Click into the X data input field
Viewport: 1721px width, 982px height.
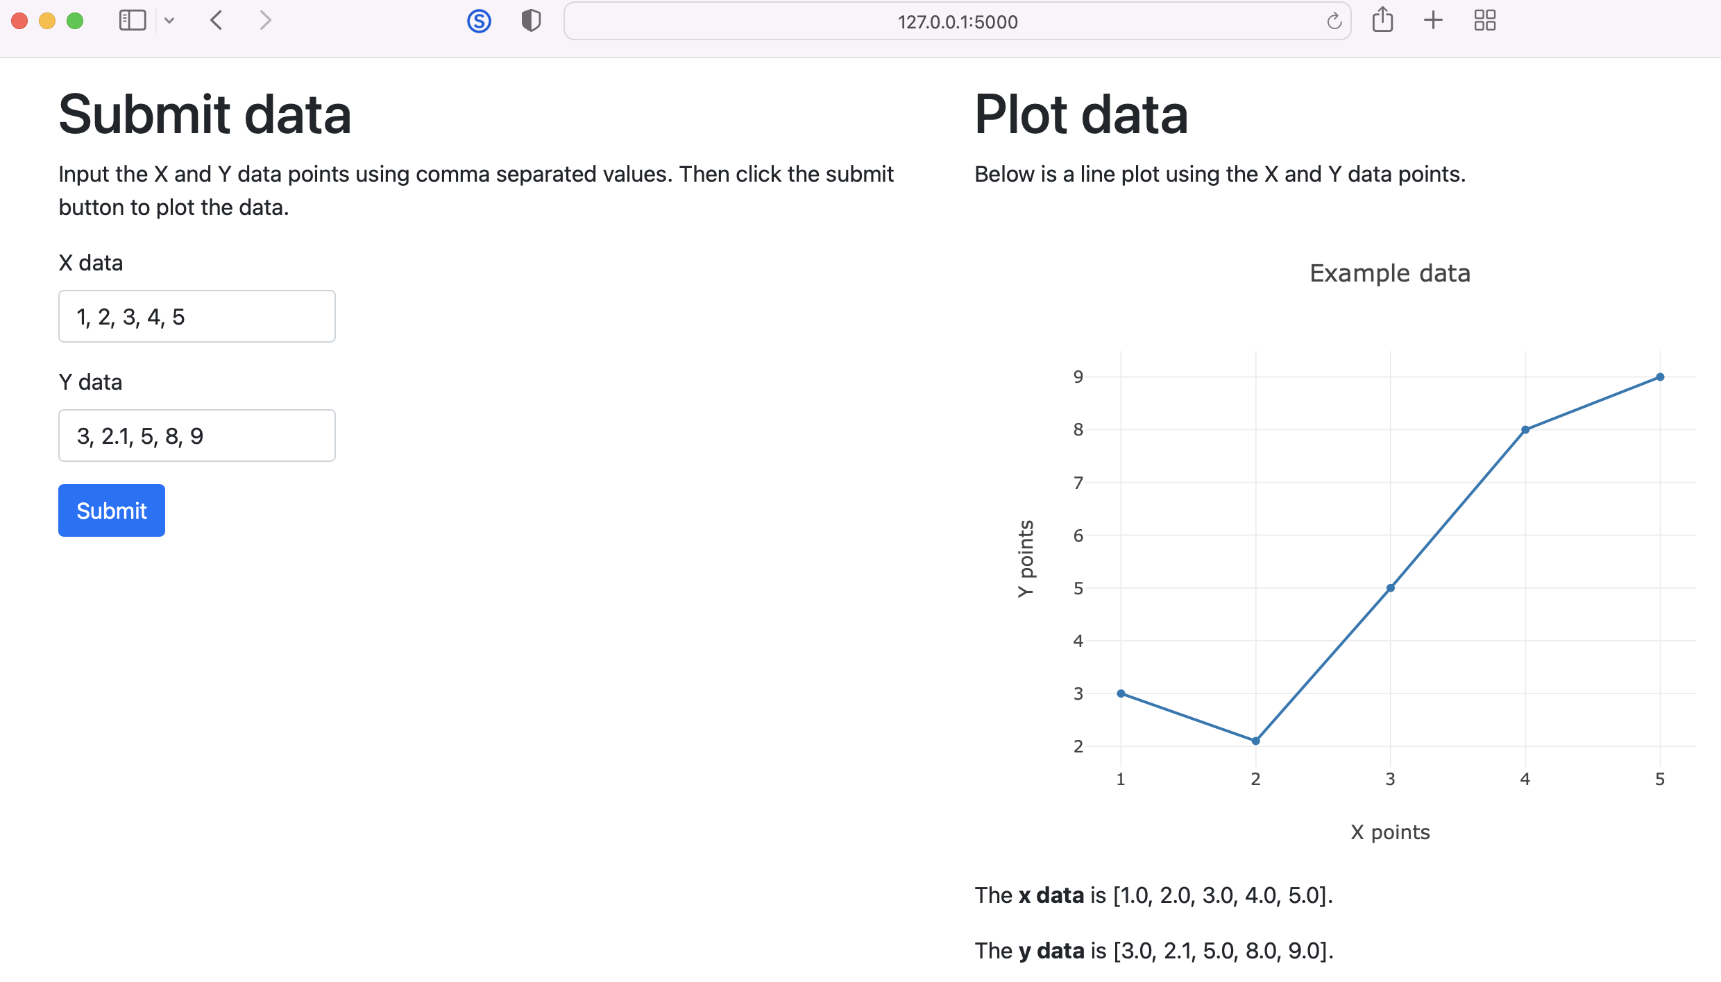197,316
